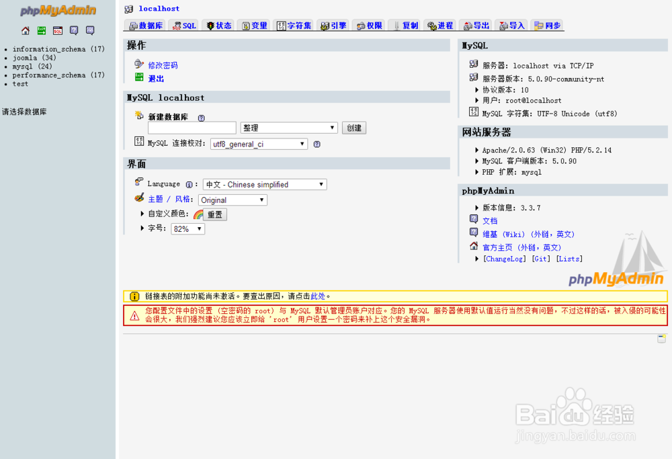Open the 同步 tab

[547, 26]
